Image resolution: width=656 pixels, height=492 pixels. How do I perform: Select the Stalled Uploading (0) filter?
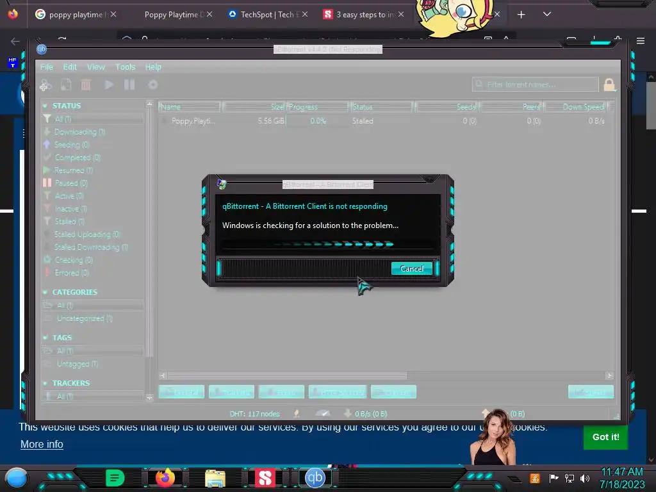coord(87,234)
